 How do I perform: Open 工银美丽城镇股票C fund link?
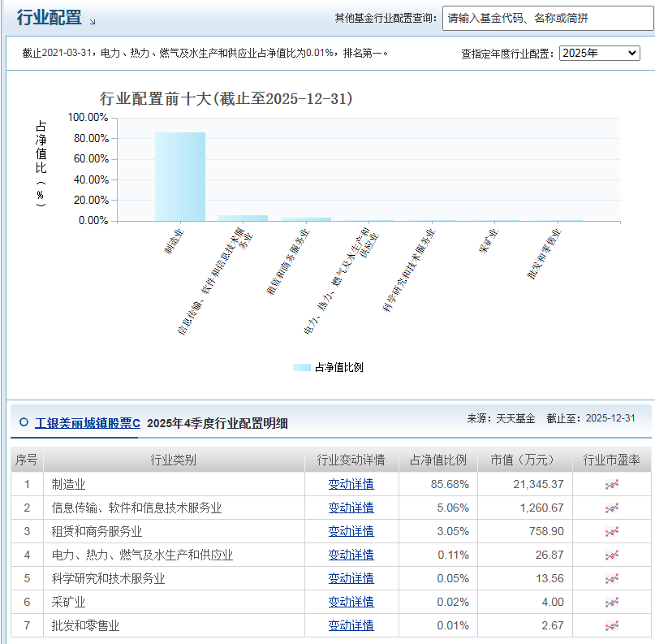pos(88,423)
